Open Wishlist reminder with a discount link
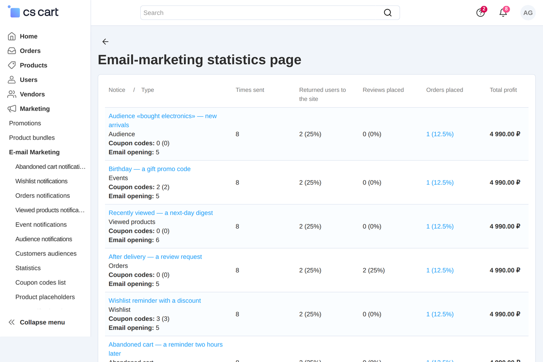Screen dimensions: 543x362 pyautogui.click(x=155, y=300)
